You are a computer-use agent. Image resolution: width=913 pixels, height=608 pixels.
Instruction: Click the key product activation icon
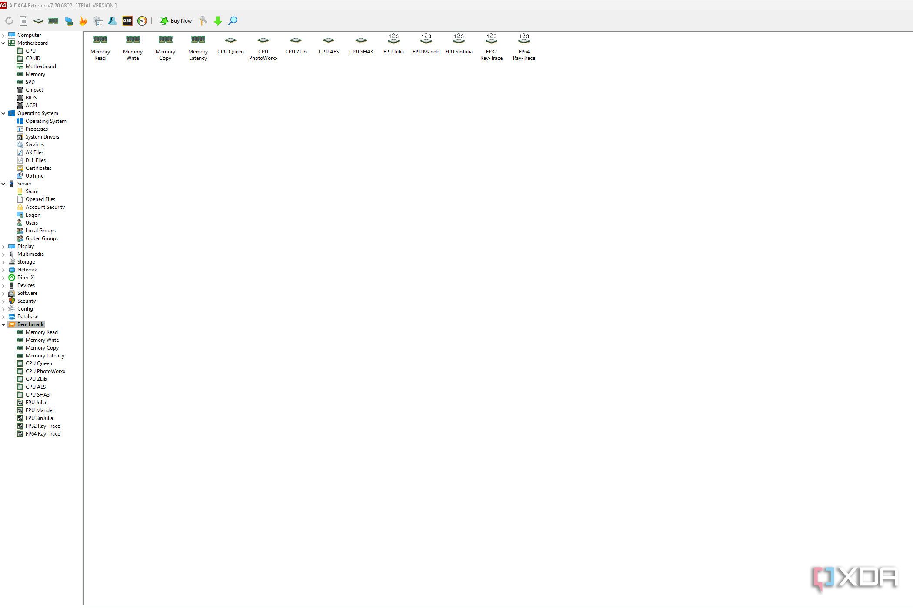point(203,21)
